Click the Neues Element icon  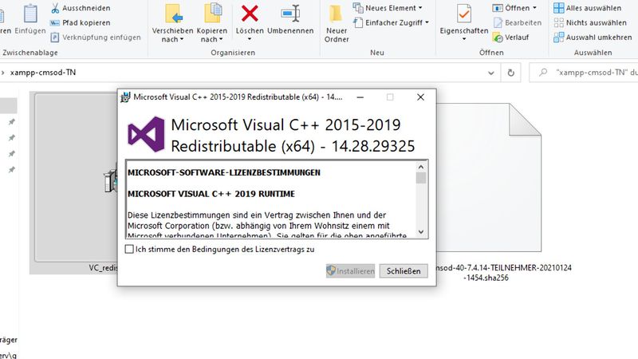coord(357,8)
